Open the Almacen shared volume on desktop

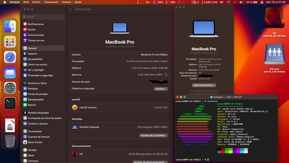pos(275,54)
